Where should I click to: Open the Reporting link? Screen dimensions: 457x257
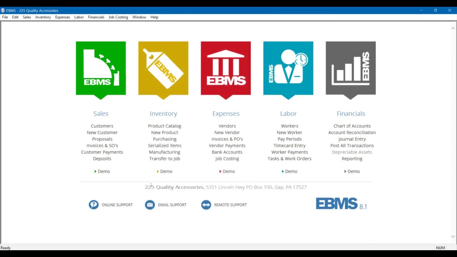[352, 158]
